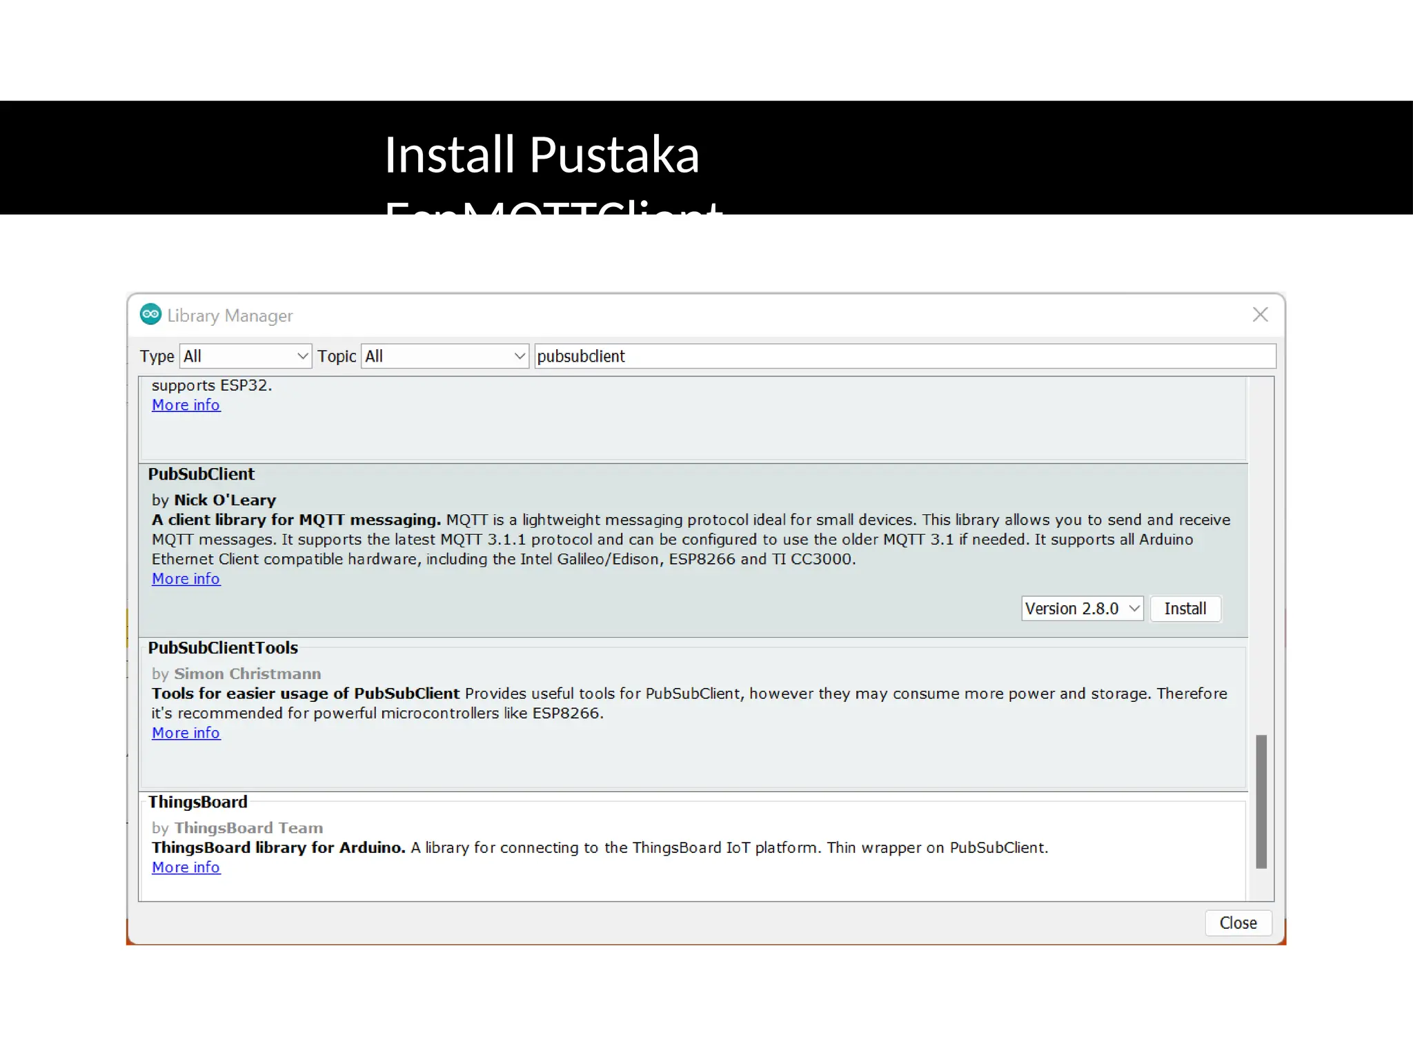Close the Library Manager with the X icon
The width and height of the screenshot is (1413, 1060).
pyautogui.click(x=1260, y=315)
